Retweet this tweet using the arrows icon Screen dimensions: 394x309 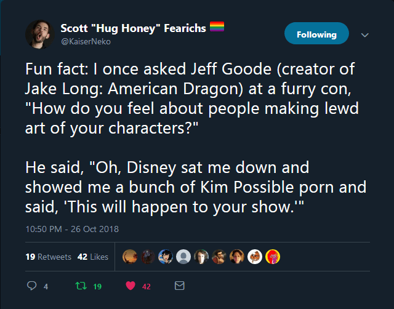point(79,286)
